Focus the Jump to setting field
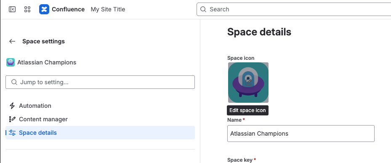The width and height of the screenshot is (391, 163). pyautogui.click(x=100, y=82)
